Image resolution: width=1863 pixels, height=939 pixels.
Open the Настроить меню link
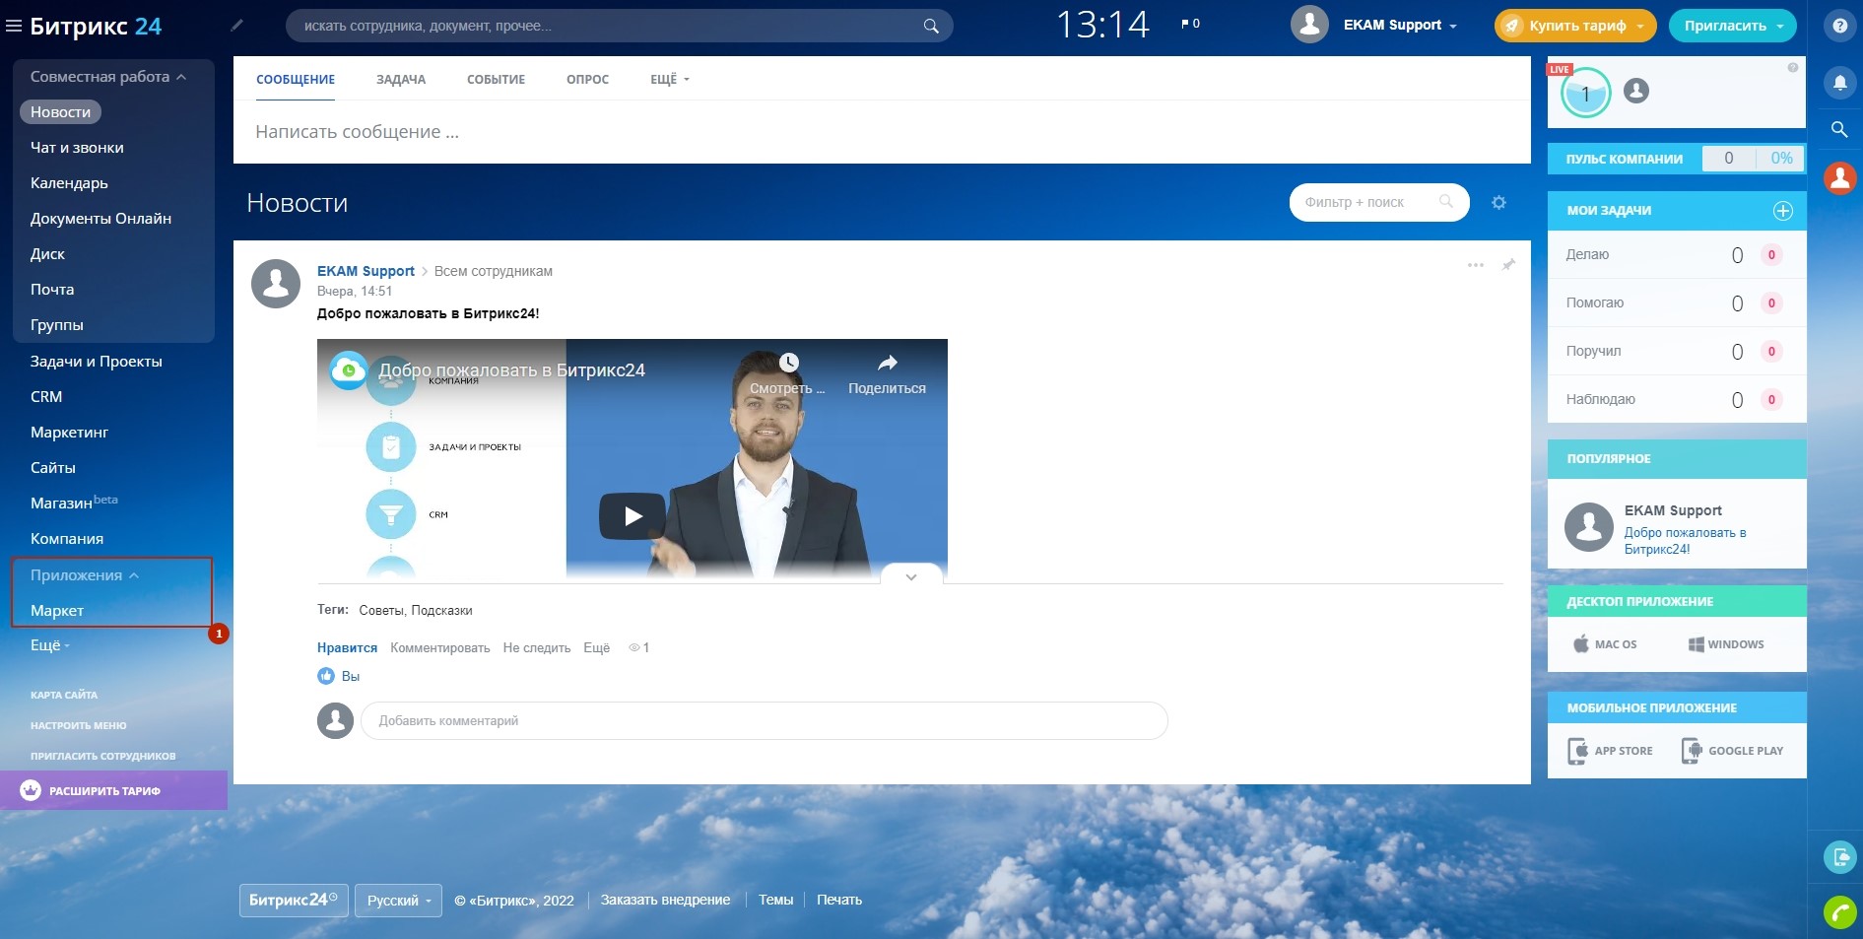pyautogui.click(x=79, y=726)
